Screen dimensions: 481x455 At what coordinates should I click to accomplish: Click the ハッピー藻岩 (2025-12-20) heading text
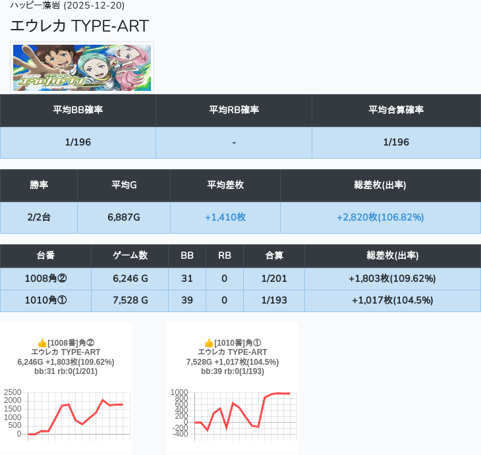(x=67, y=6)
